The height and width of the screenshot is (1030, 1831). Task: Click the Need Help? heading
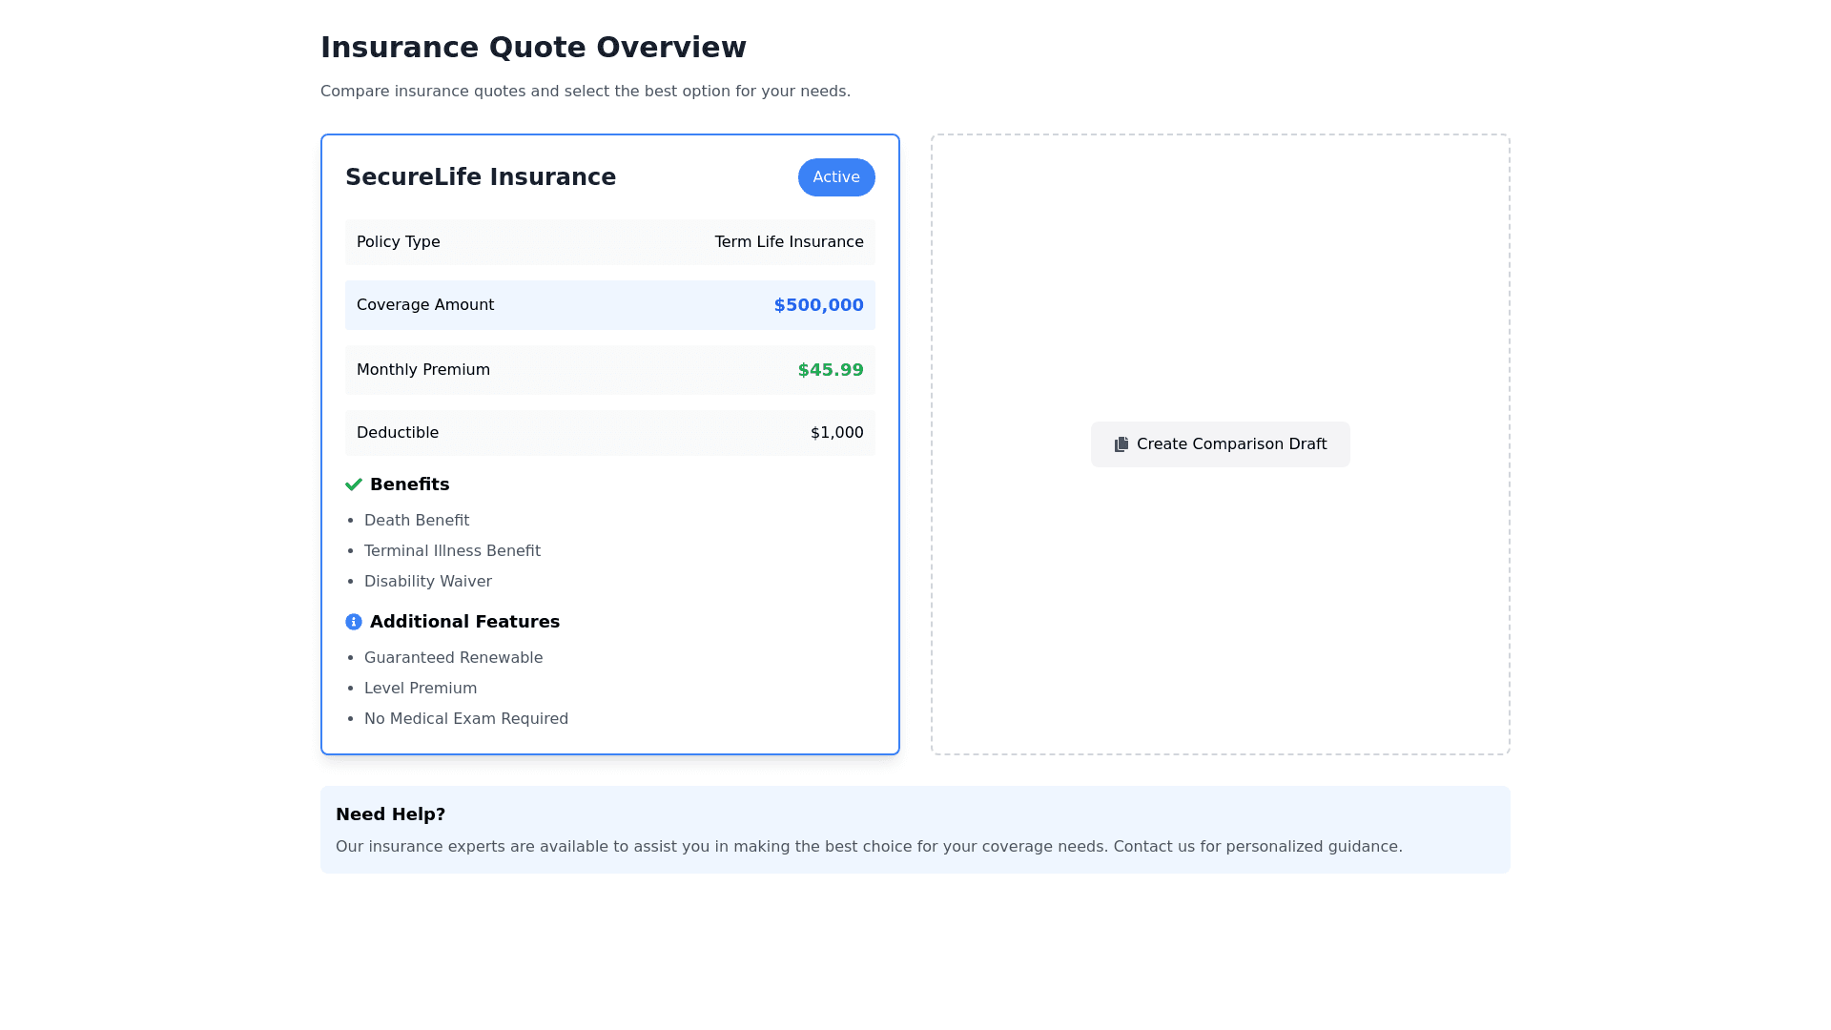(x=390, y=814)
